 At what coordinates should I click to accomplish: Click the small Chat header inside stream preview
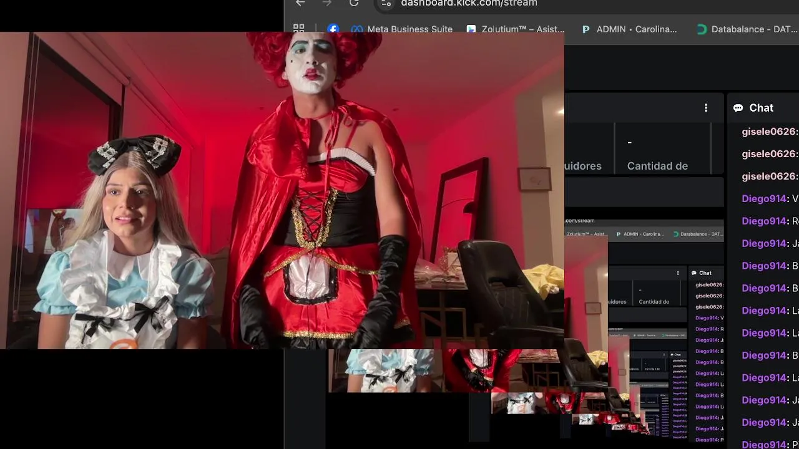click(x=702, y=273)
